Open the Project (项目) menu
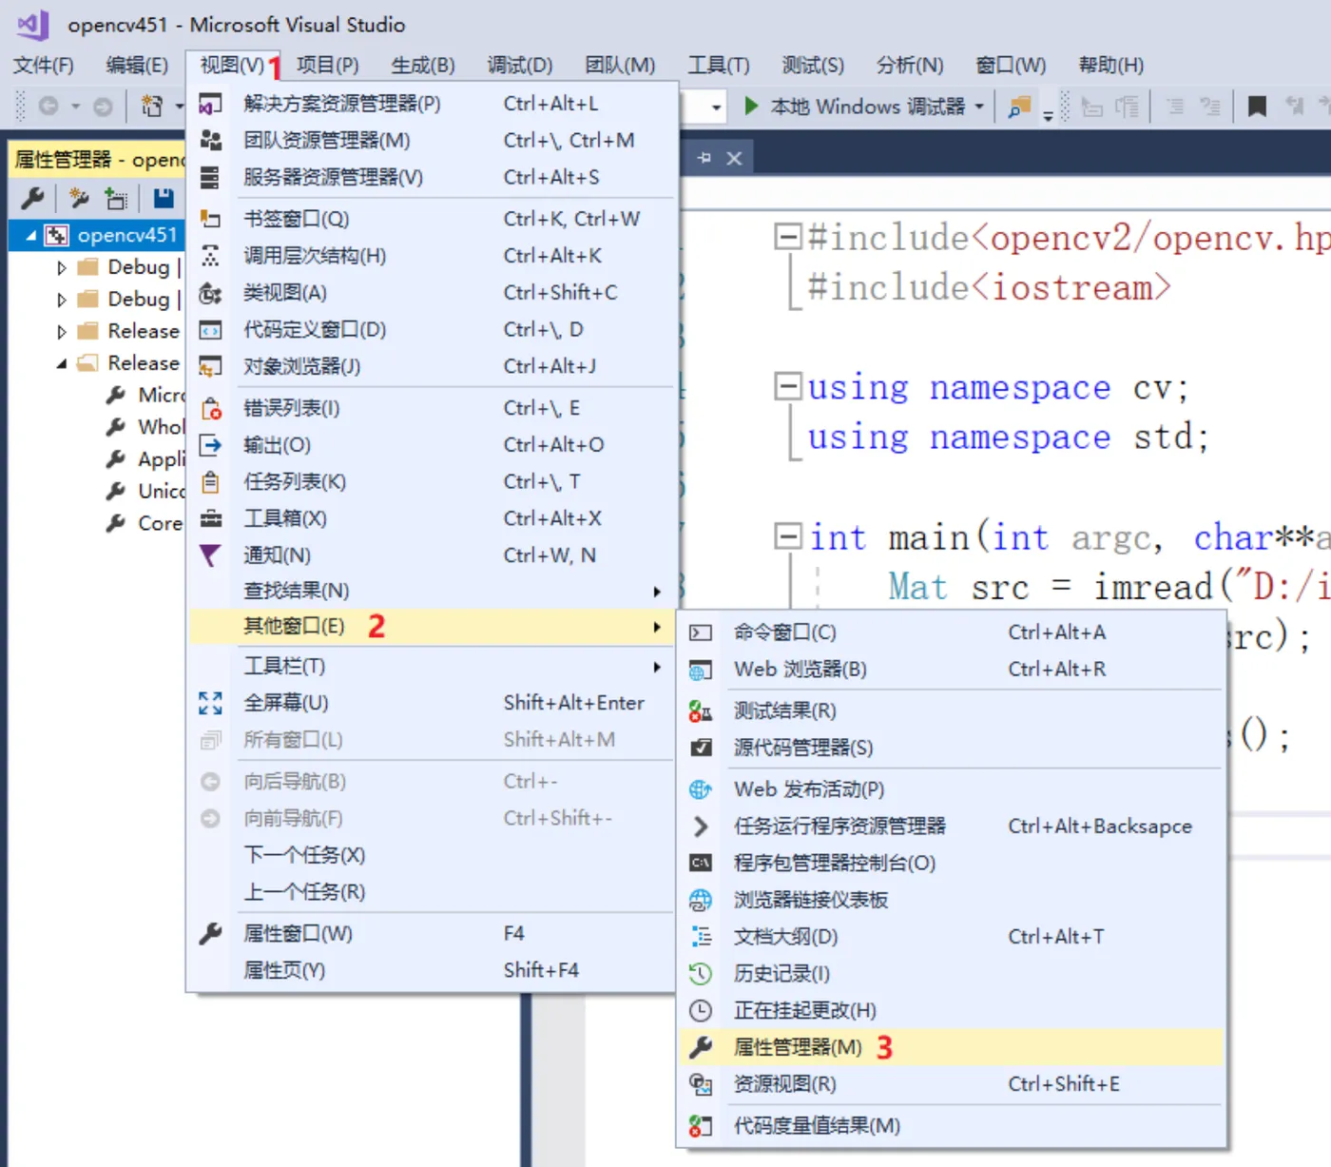Viewport: 1331px width, 1167px height. click(x=328, y=65)
